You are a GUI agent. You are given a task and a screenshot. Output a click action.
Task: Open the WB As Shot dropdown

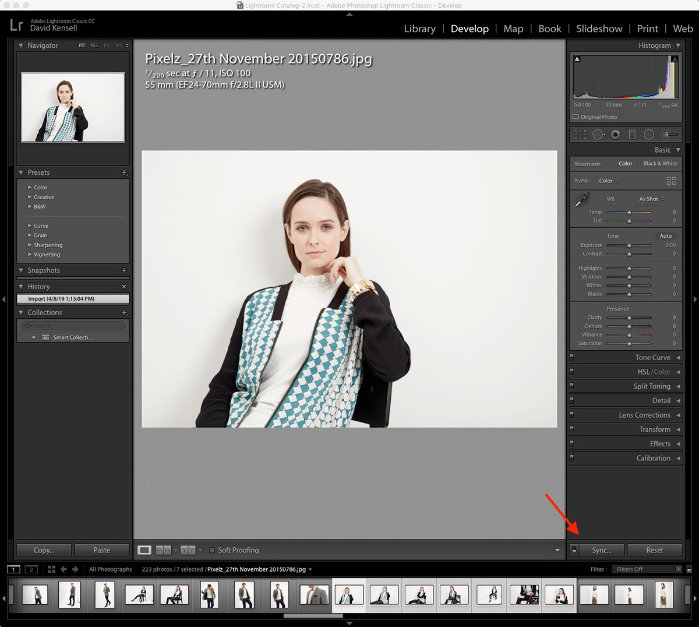[651, 199]
